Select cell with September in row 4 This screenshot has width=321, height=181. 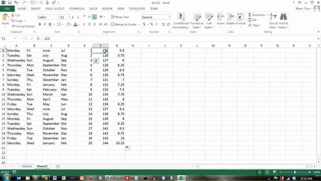51,65
